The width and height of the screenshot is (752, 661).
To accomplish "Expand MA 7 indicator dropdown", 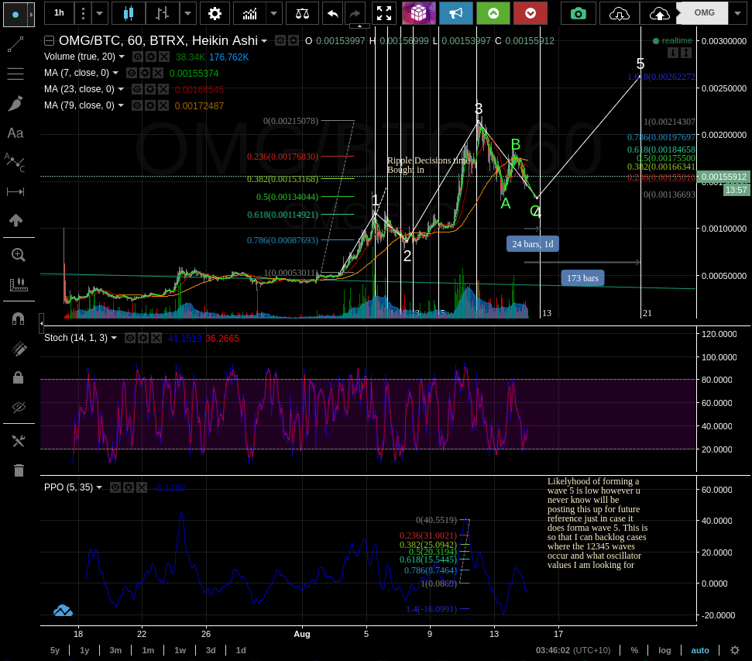I will (115, 73).
